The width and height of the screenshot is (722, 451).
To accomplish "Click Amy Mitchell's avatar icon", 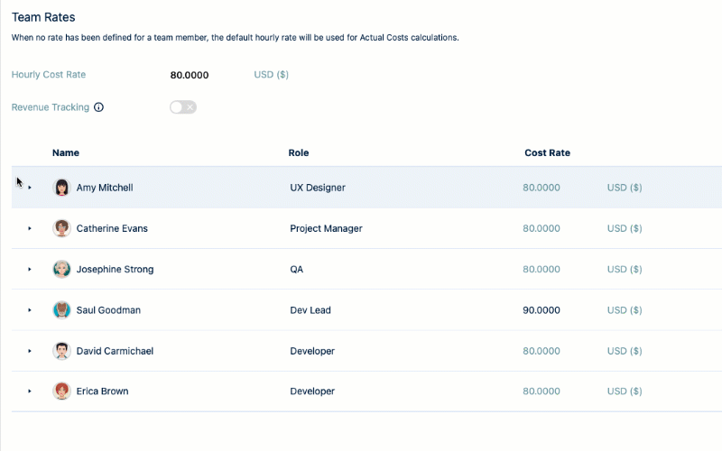I will click(x=61, y=188).
